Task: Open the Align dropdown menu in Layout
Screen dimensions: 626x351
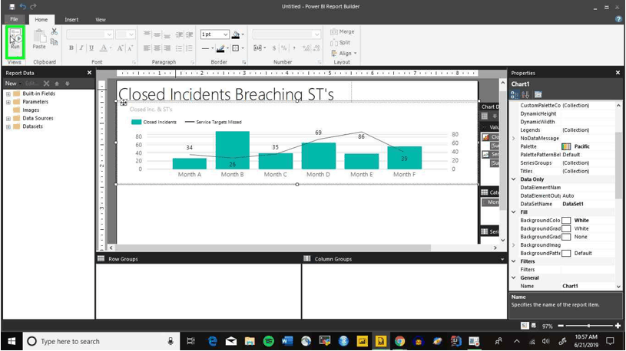Action: pyautogui.click(x=344, y=54)
